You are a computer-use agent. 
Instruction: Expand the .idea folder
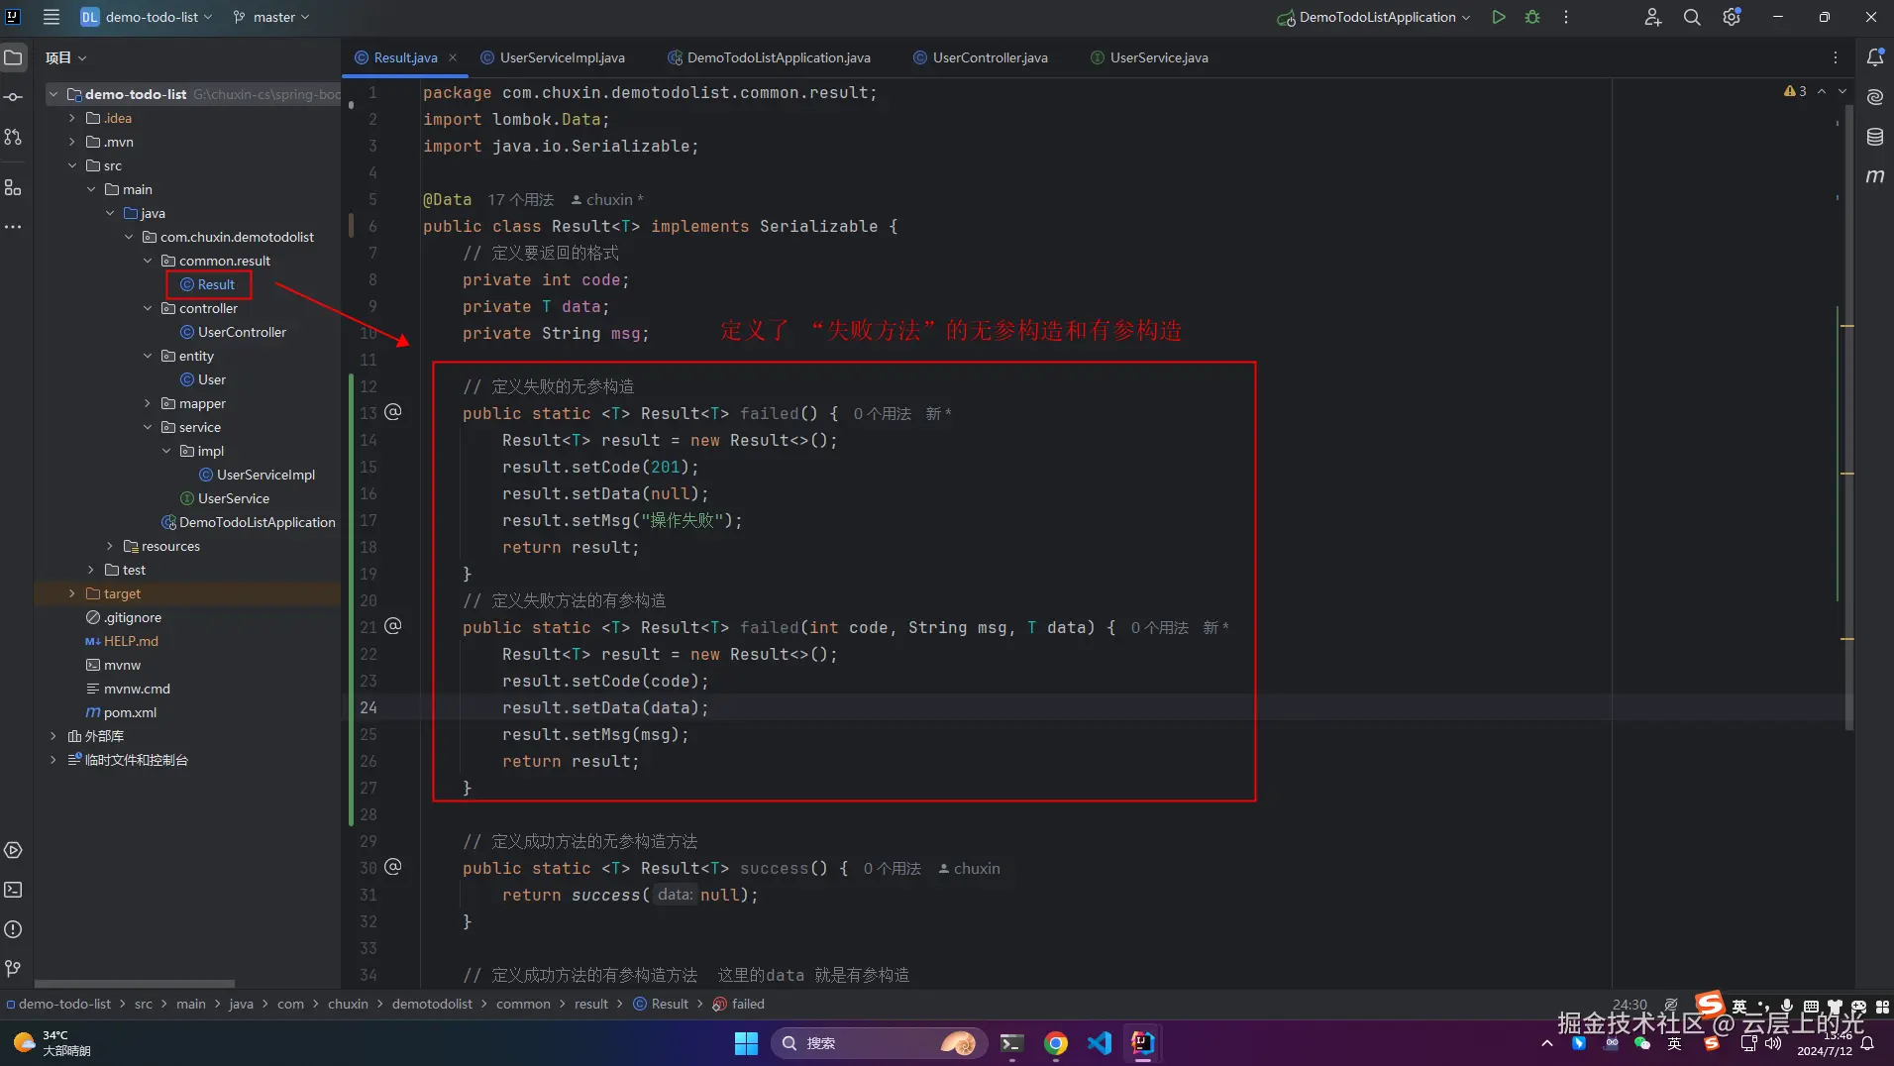tap(72, 118)
